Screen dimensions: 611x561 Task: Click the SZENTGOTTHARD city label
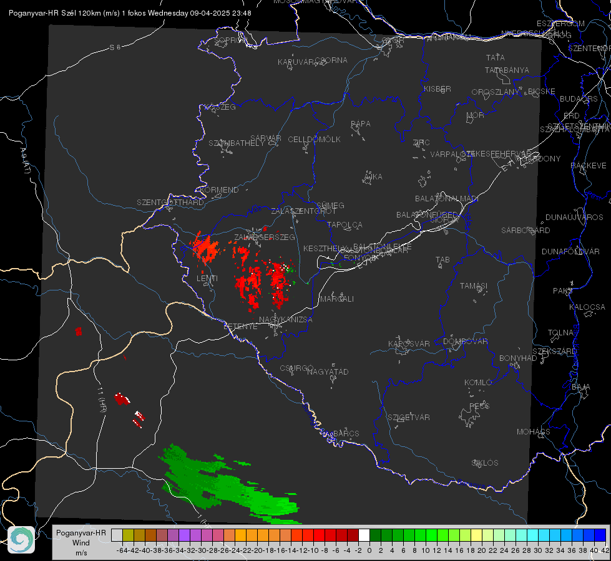point(170,203)
